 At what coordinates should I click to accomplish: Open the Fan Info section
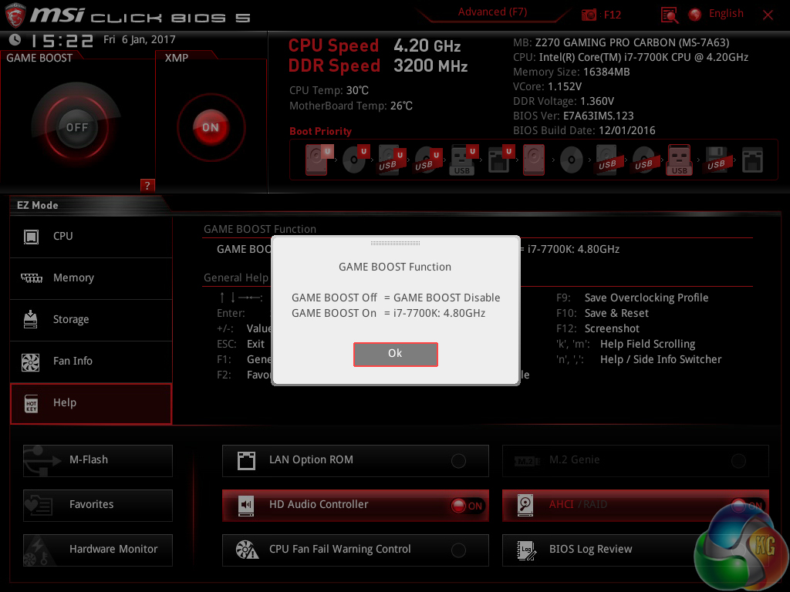pyautogui.click(x=91, y=362)
